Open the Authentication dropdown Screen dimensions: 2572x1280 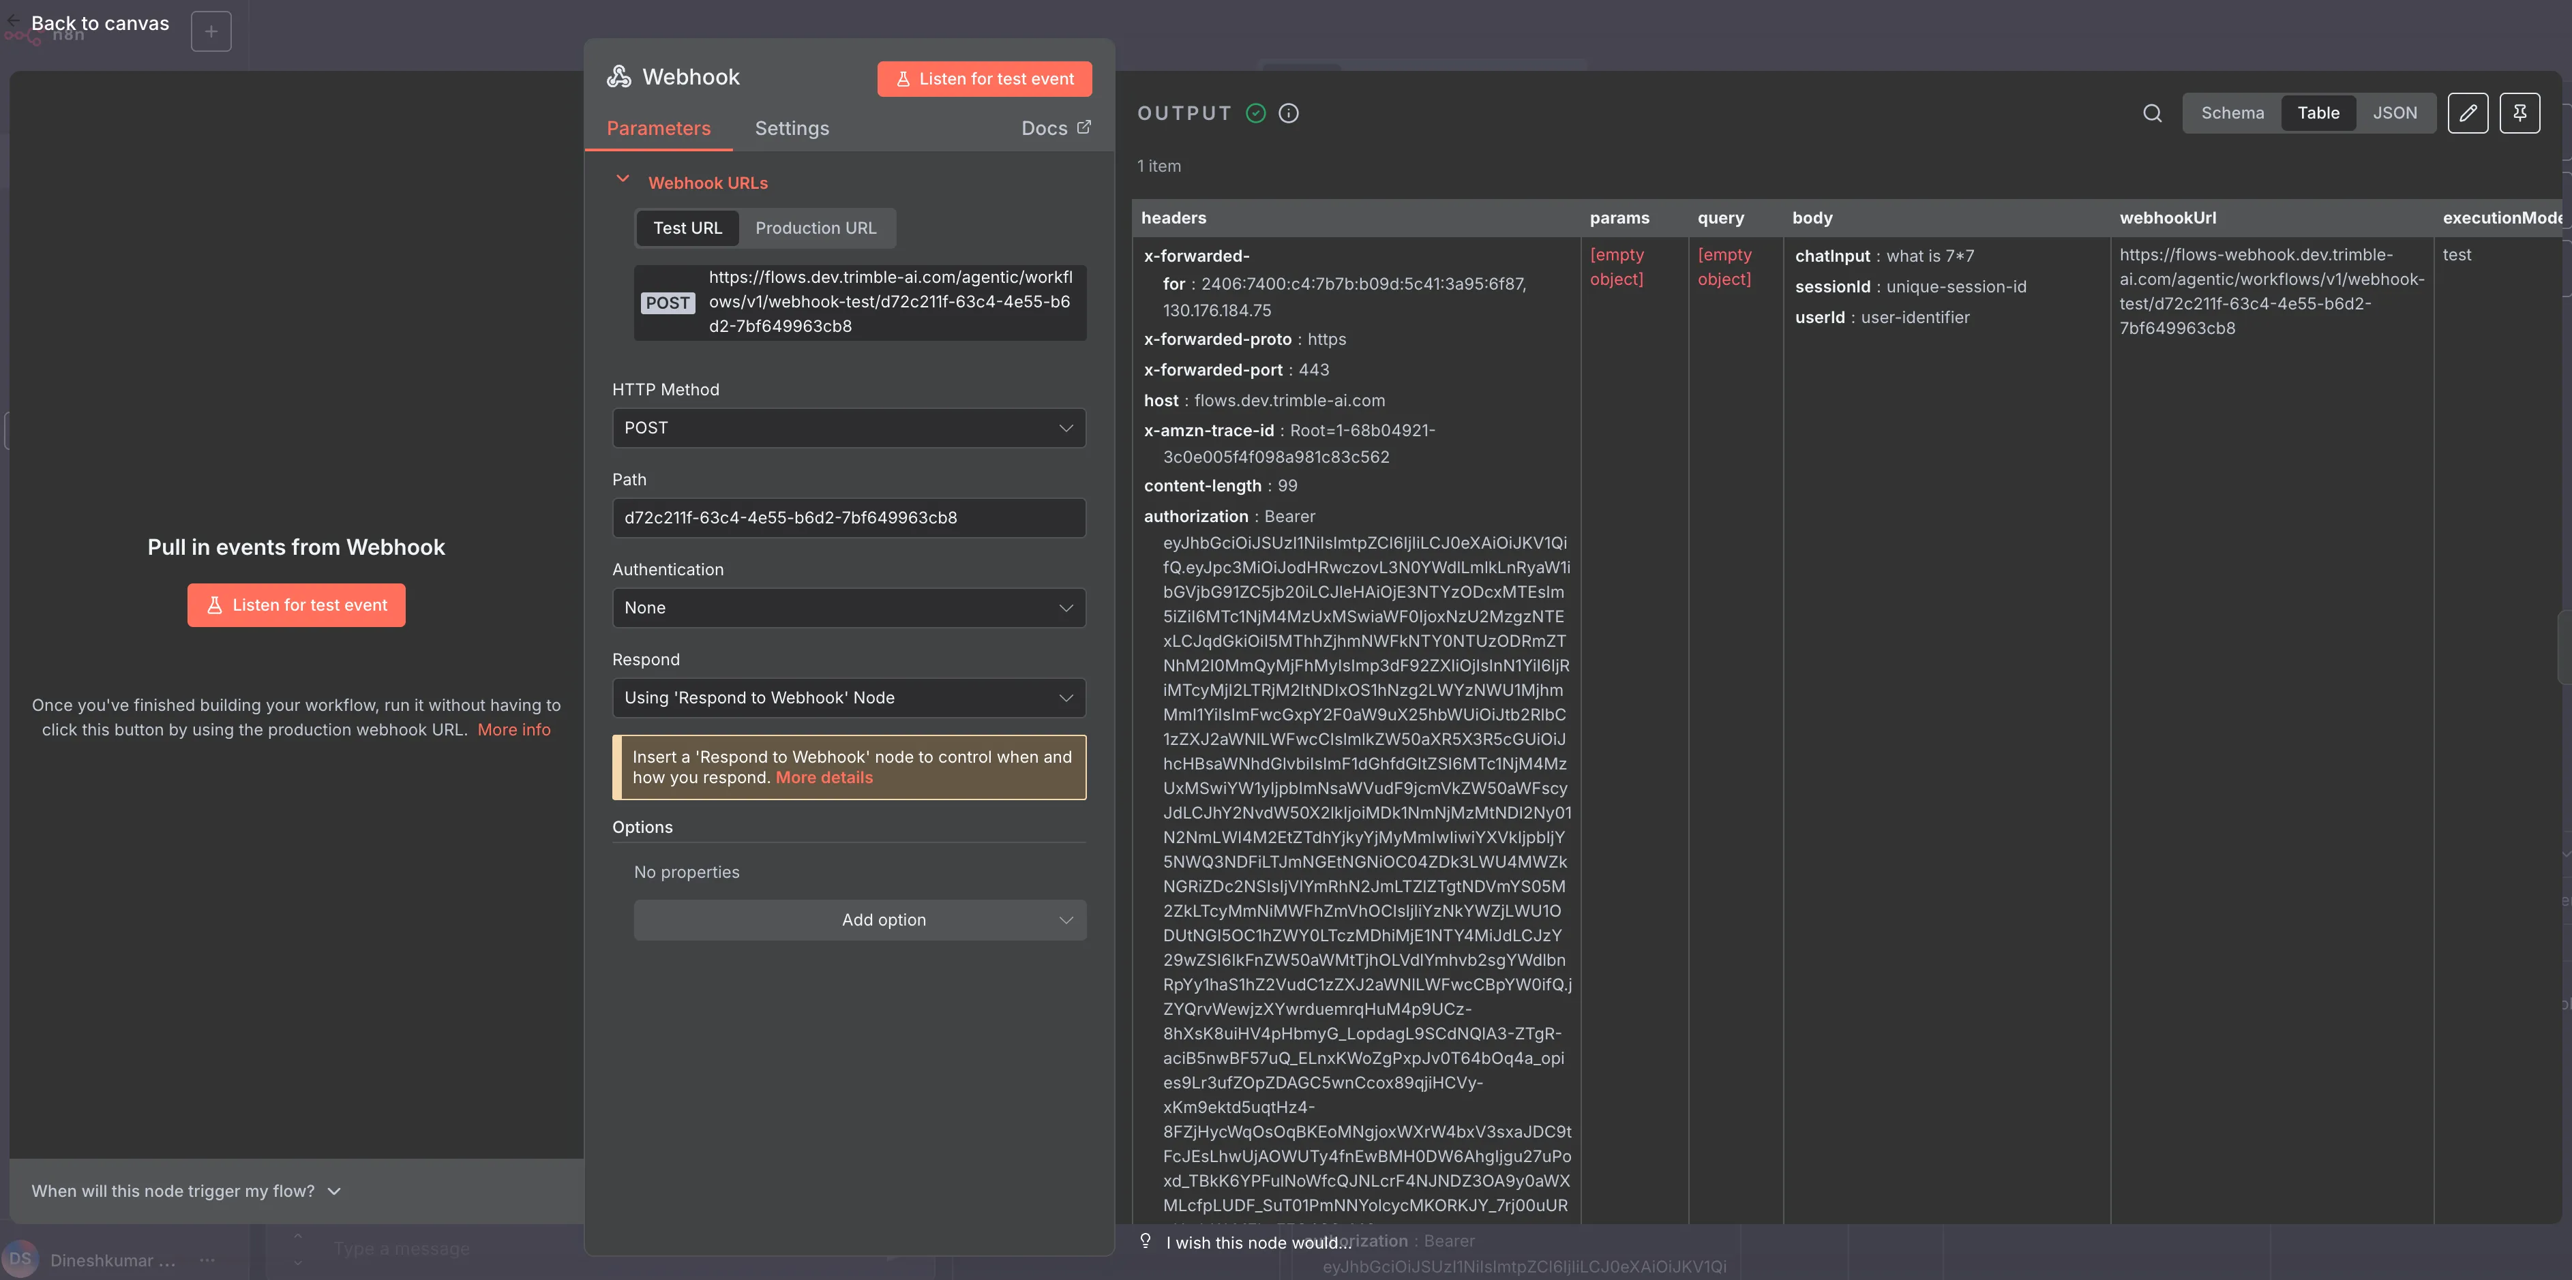point(849,607)
